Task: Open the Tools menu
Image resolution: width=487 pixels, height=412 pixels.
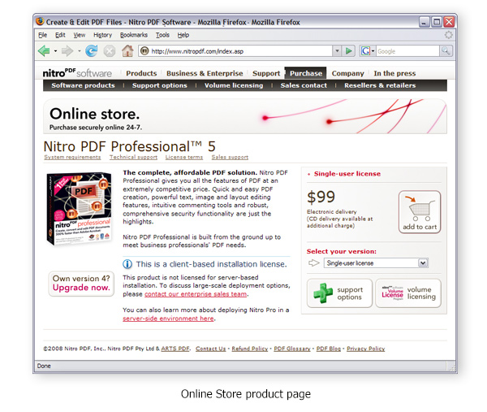Action: click(x=162, y=35)
